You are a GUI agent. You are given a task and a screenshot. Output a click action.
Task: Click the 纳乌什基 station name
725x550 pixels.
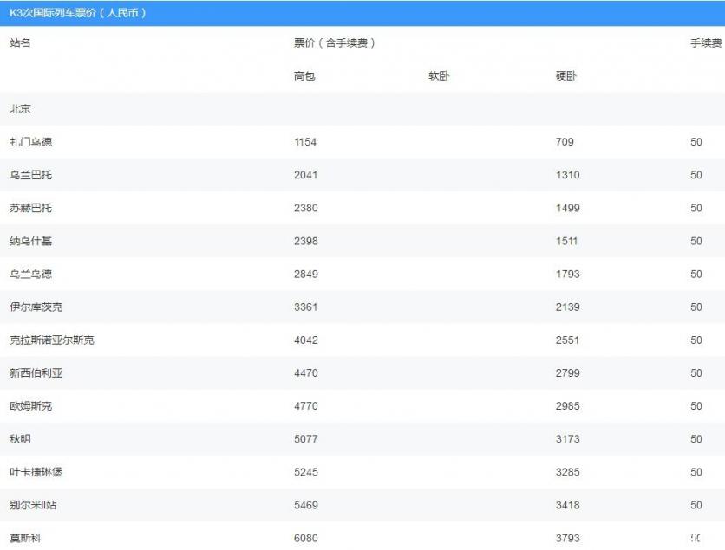(x=31, y=241)
